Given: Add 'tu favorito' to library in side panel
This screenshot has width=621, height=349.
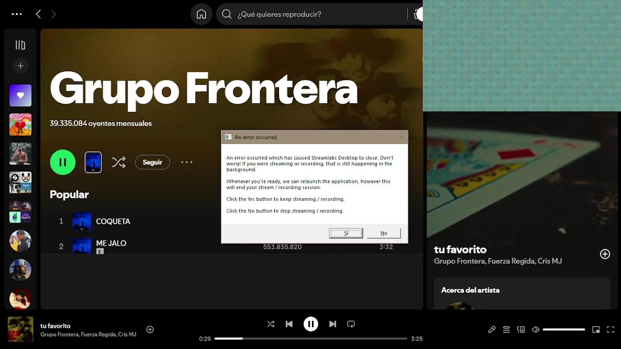Looking at the screenshot, I should (605, 254).
